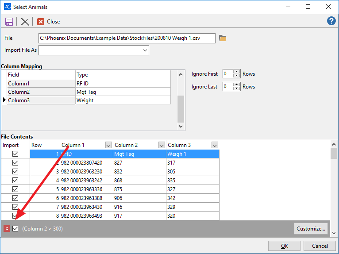Click the Cancel button
The height and width of the screenshot is (254, 339).
coord(320,246)
